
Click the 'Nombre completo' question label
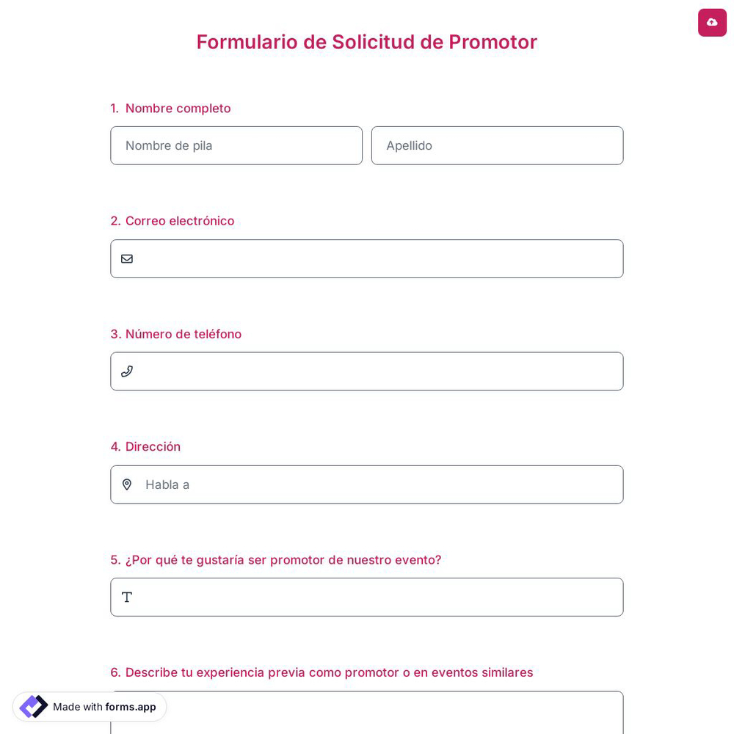click(x=178, y=108)
